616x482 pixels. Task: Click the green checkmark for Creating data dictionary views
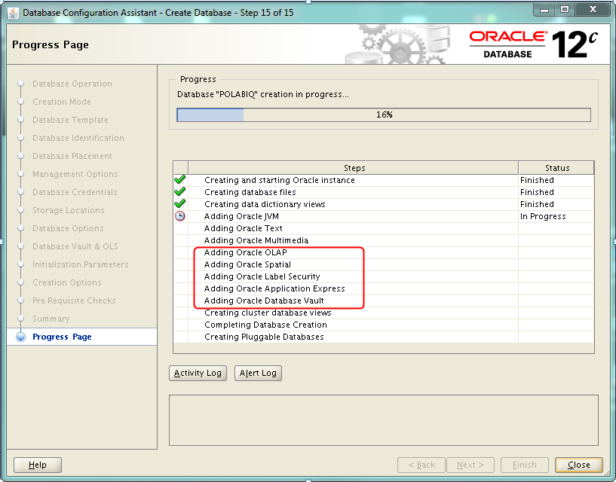pyautogui.click(x=180, y=204)
